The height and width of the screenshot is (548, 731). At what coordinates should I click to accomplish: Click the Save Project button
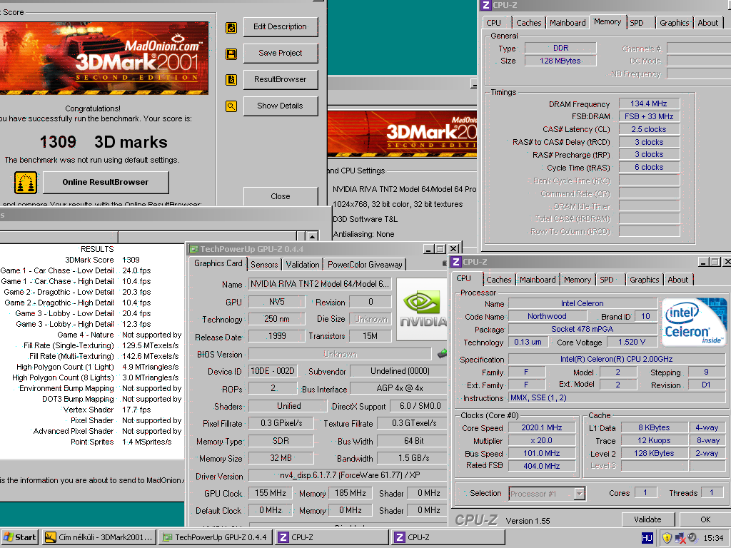[280, 53]
